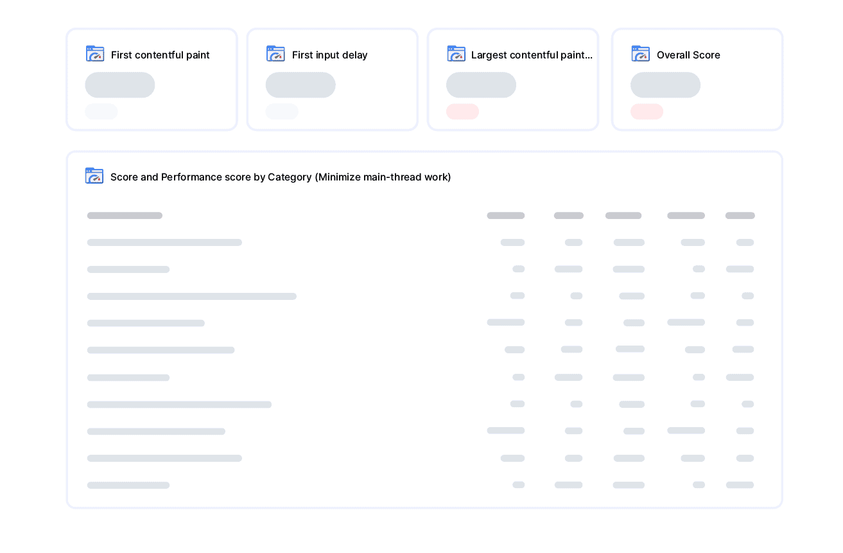Select the Largest contentful paint title
The height and width of the screenshot is (553, 843).
[532, 55]
